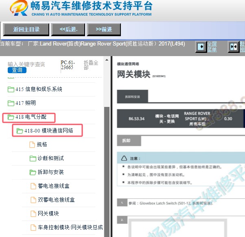
Task: Click the document icon beside 双蓄电池接线盒
Action: (33, 200)
